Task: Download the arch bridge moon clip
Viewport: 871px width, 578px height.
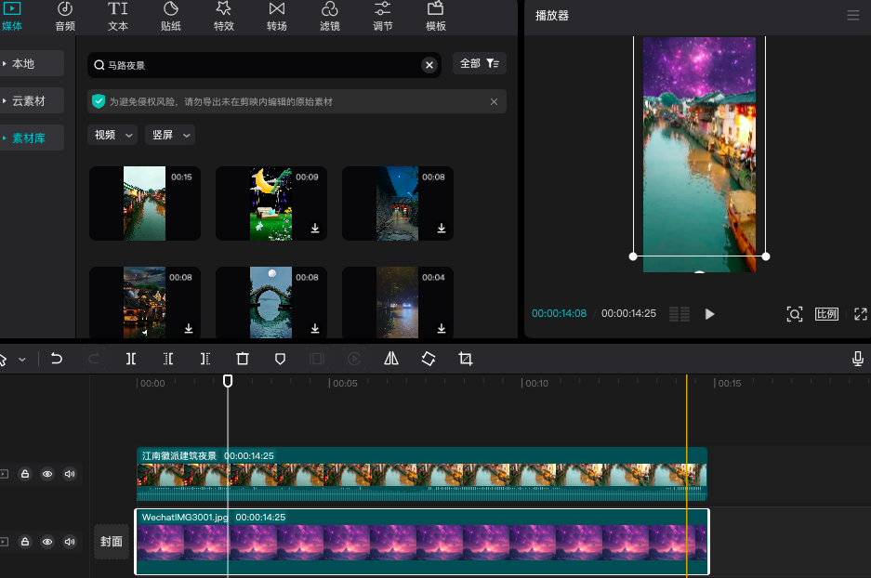Action: point(315,329)
